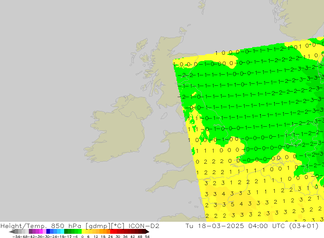Select the dark blue swatch in the legend
Viewport: 324px width, 238px height.
click(x=48, y=232)
